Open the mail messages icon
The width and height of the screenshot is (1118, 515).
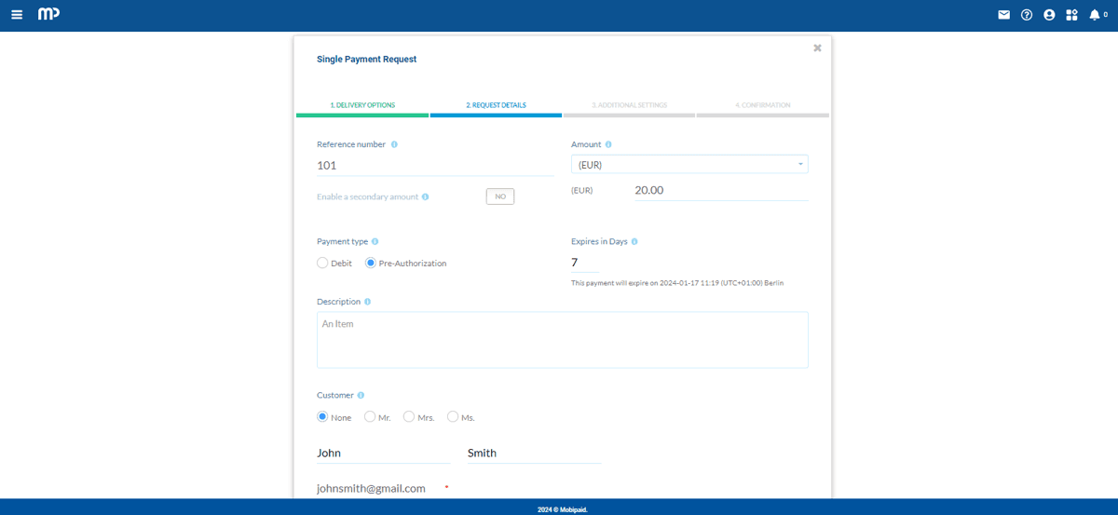[x=1003, y=15]
